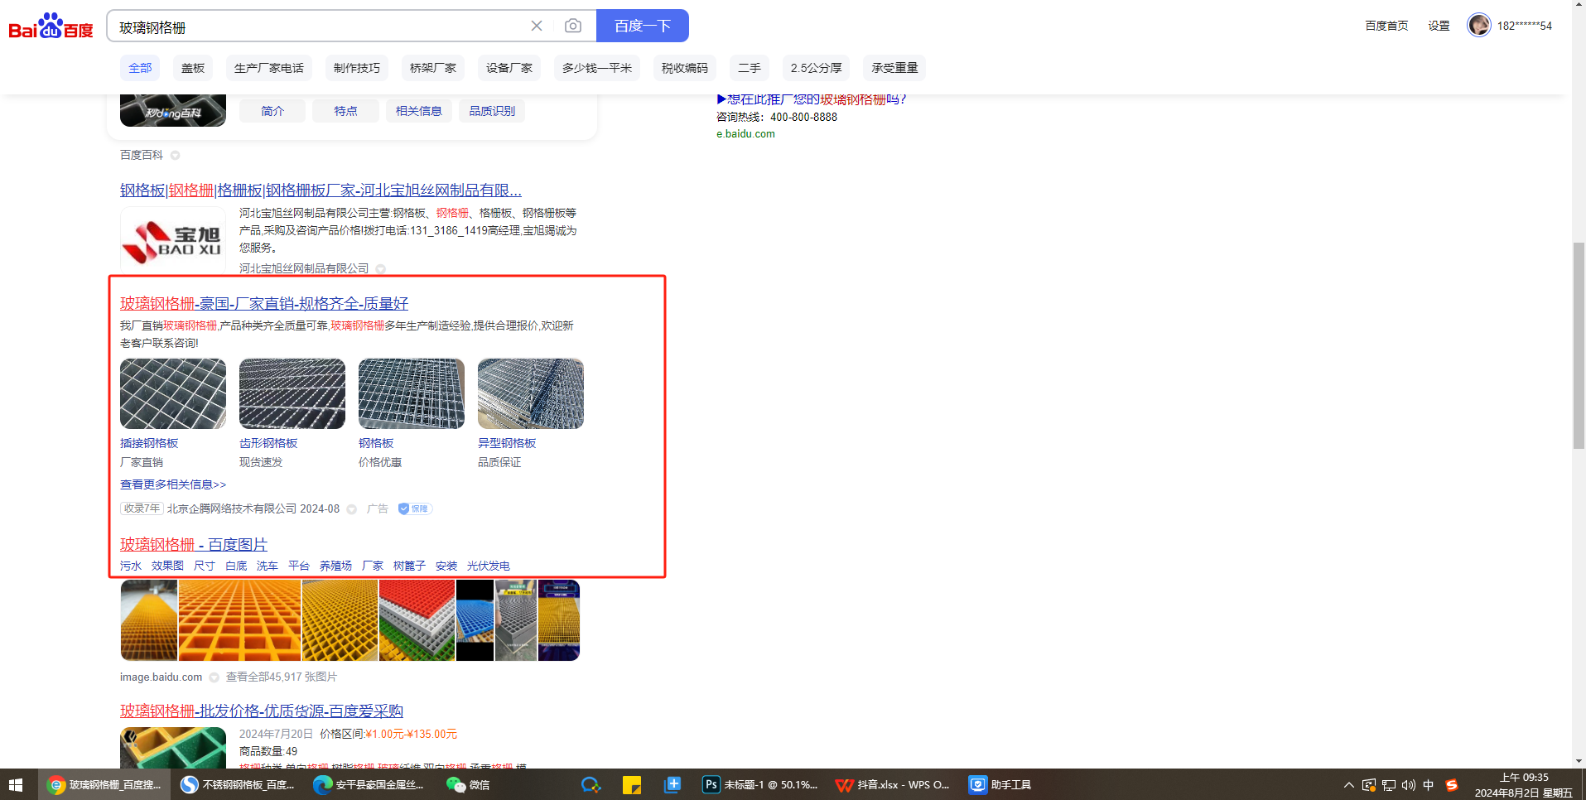Click the 光伏发电 image category link
1586x800 pixels.
point(488,566)
